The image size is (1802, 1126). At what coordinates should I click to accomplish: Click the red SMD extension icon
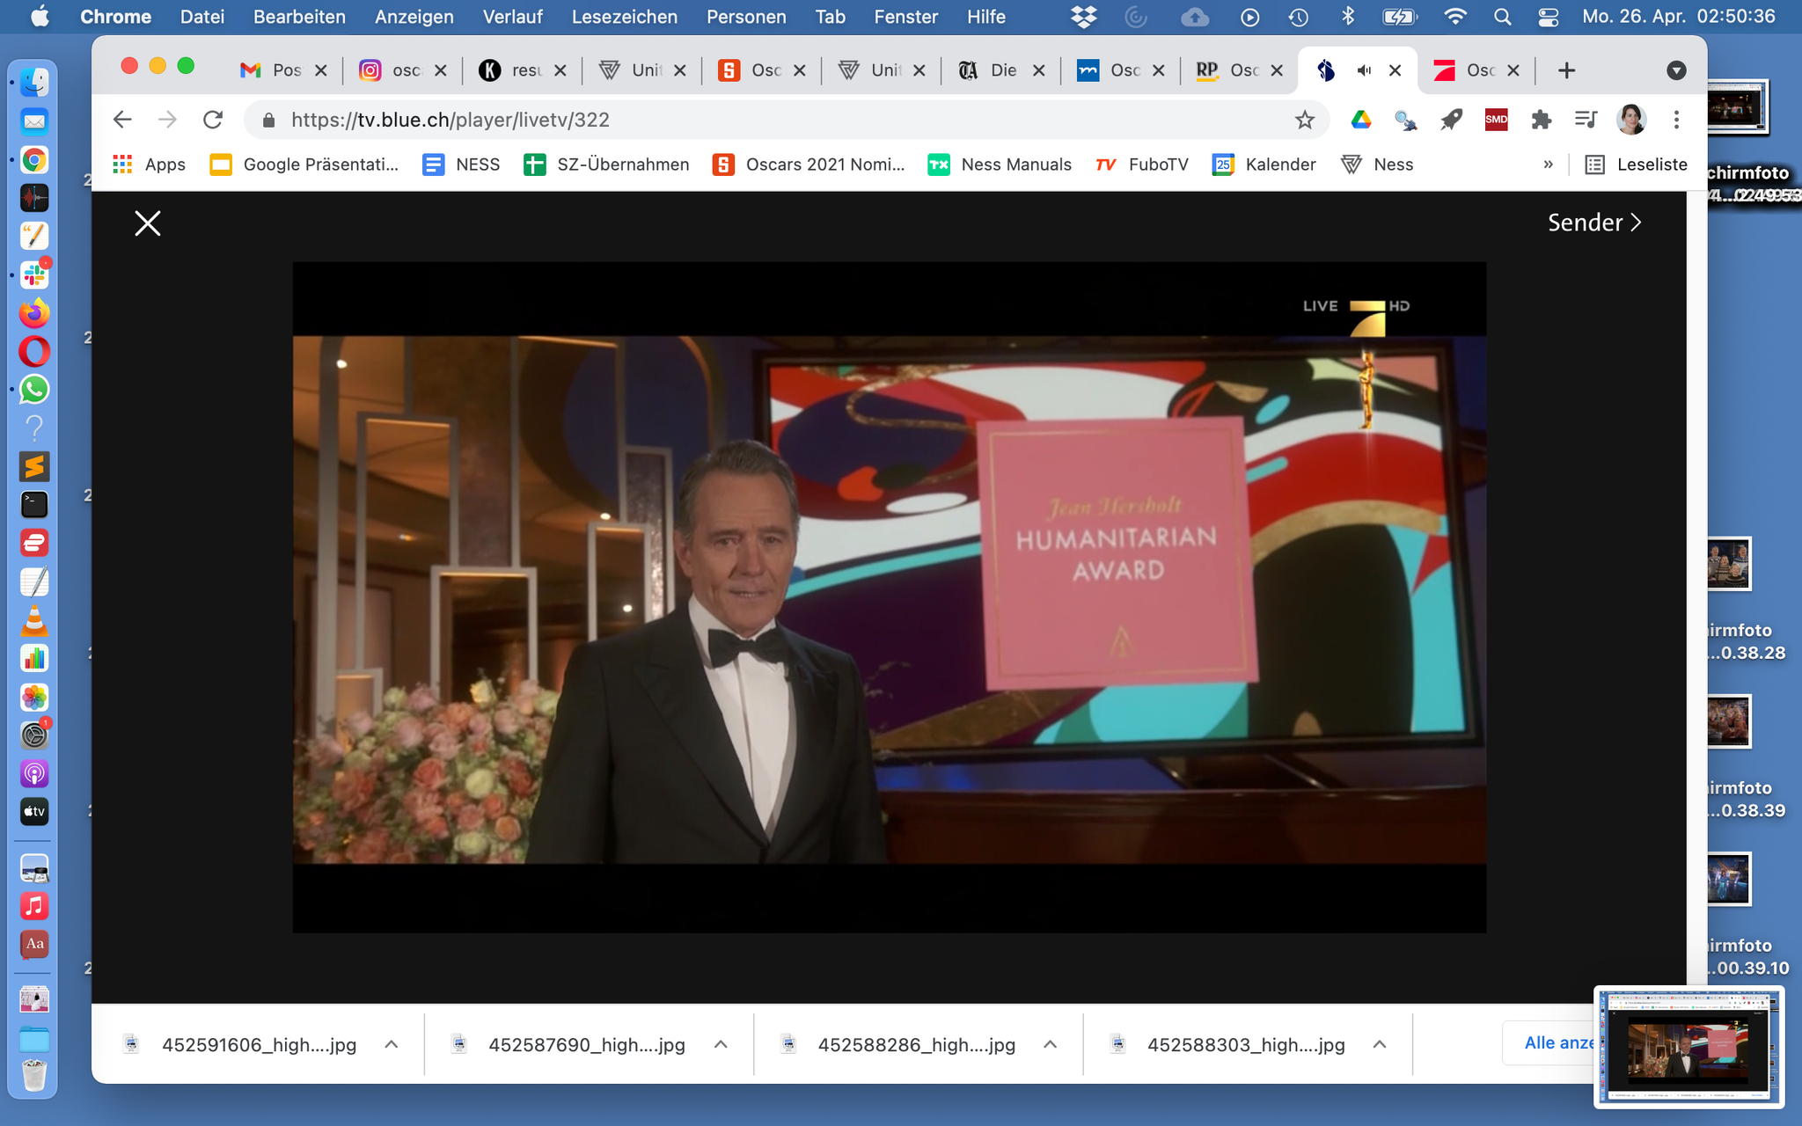(x=1496, y=120)
